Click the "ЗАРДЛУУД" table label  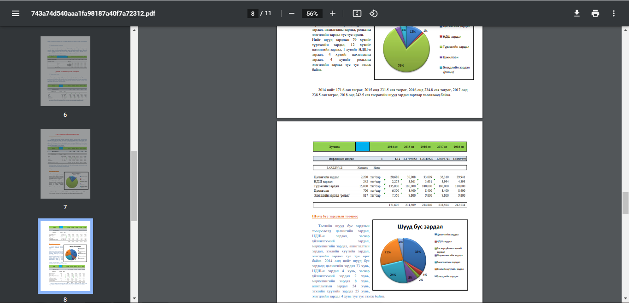335,168
